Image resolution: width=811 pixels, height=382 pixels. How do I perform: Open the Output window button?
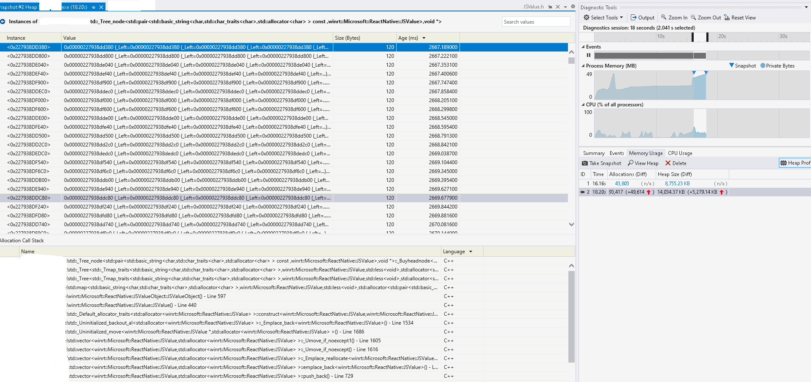pos(643,18)
